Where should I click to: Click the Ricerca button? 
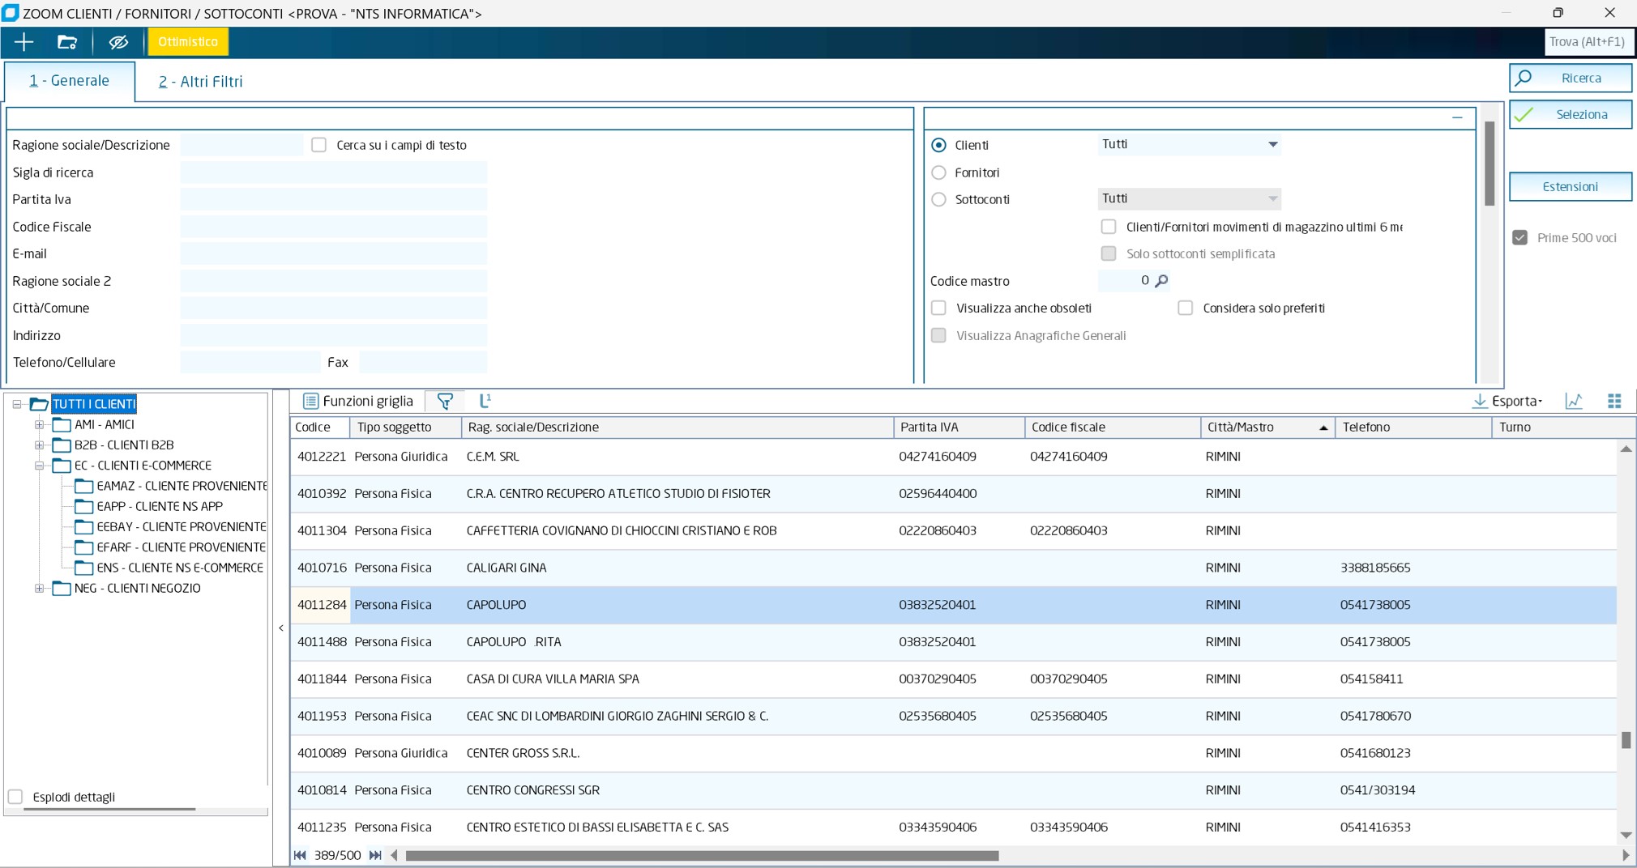click(x=1570, y=78)
